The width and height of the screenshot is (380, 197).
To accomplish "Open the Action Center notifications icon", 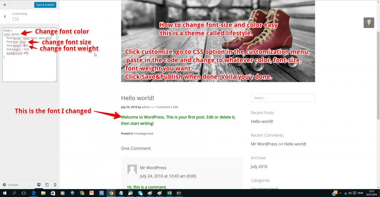I will [x=355, y=193].
